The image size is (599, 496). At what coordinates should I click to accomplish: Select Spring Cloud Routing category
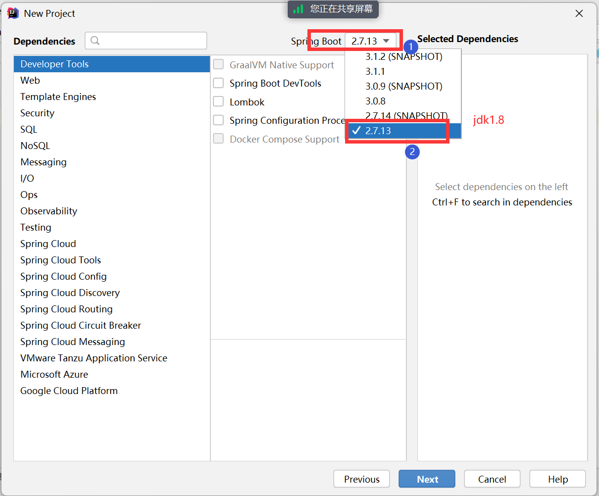(x=112, y=309)
